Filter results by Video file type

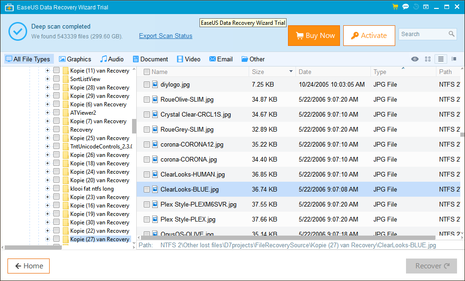pos(188,59)
